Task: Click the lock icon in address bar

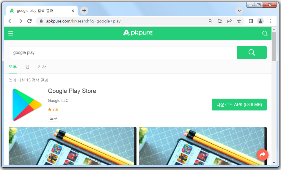Action: click(41, 21)
